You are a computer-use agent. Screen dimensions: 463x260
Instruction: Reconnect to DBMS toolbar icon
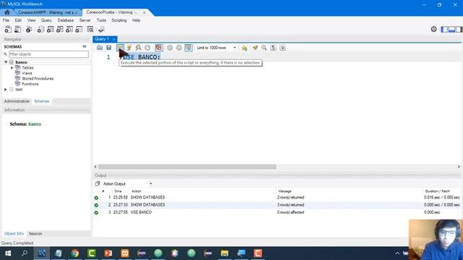click(x=101, y=29)
